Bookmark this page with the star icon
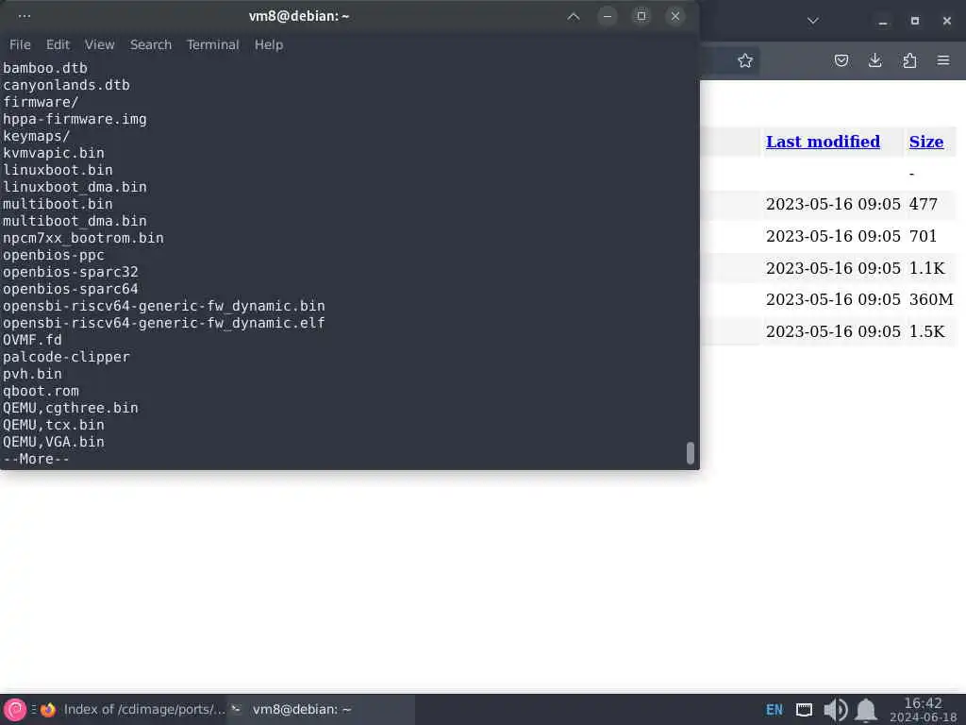The image size is (966, 725). click(745, 60)
